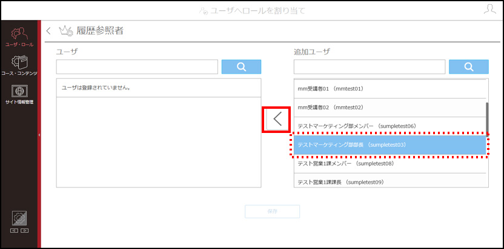
Task: Click the left sidebar resize arrow at bottom
Action: pos(15,230)
